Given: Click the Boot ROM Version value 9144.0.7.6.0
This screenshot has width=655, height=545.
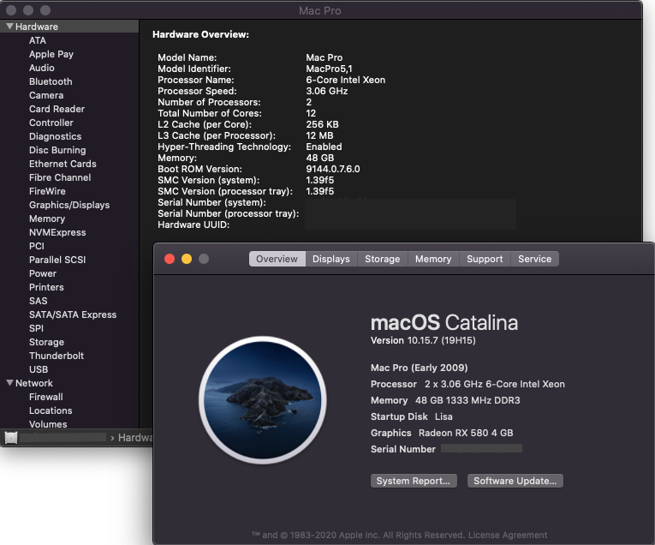Looking at the screenshot, I should click(333, 170).
